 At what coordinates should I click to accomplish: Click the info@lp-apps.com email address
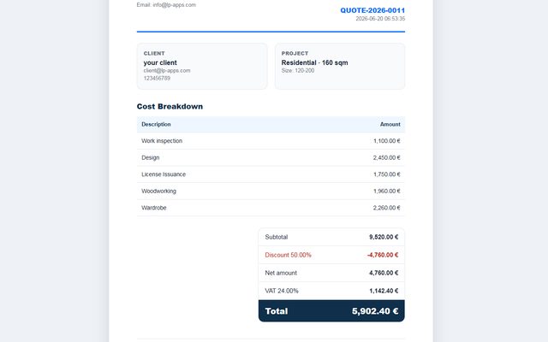175,5
